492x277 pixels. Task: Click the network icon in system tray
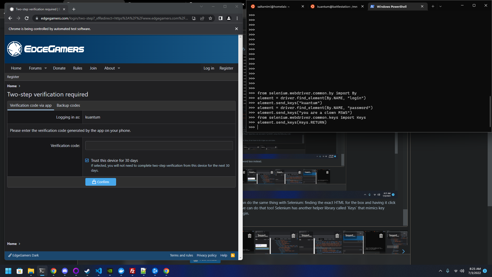(456, 271)
